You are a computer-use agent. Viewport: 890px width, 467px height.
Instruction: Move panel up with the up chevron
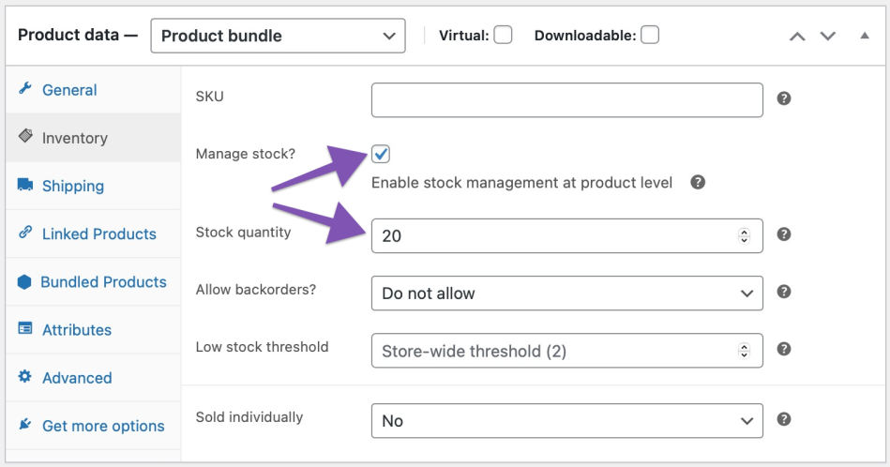pos(797,36)
